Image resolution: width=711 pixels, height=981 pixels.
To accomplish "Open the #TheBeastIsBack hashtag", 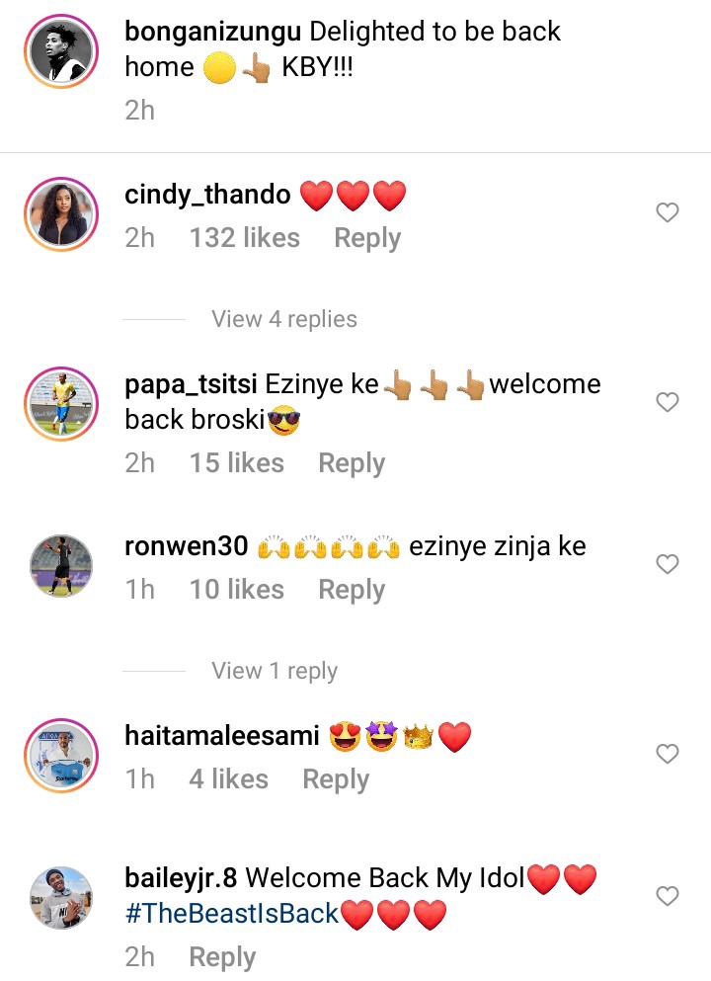I will [231, 914].
